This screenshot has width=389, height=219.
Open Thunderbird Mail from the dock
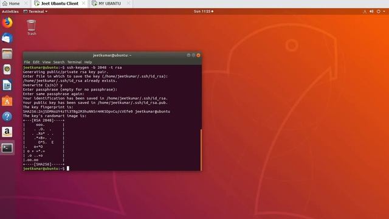point(7,38)
